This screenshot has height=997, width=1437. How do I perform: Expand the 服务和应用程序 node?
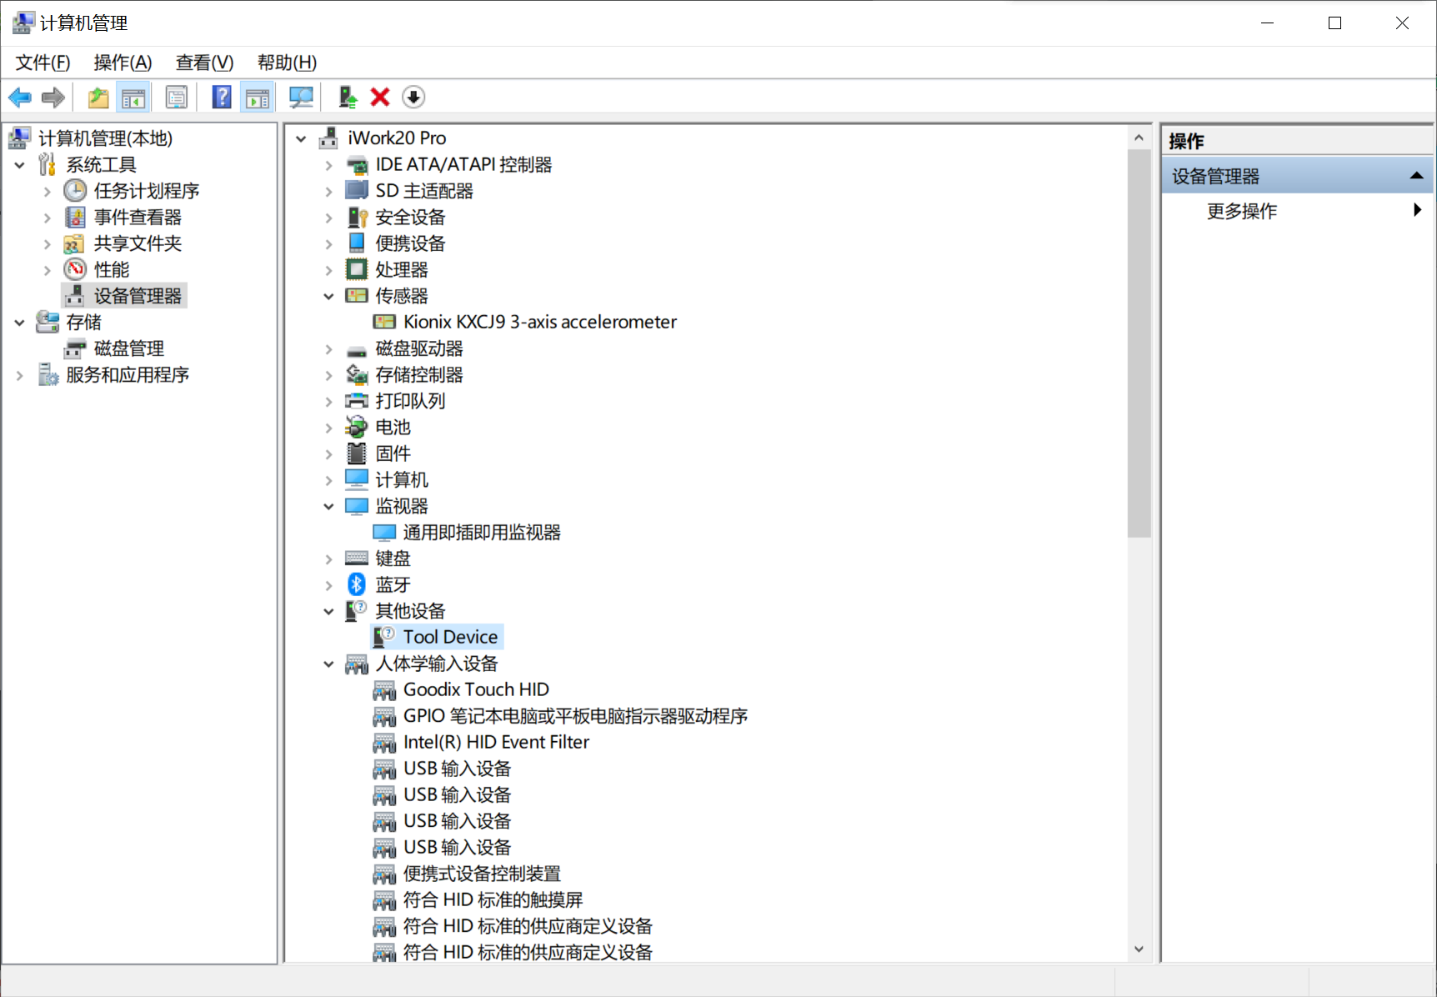(20, 376)
